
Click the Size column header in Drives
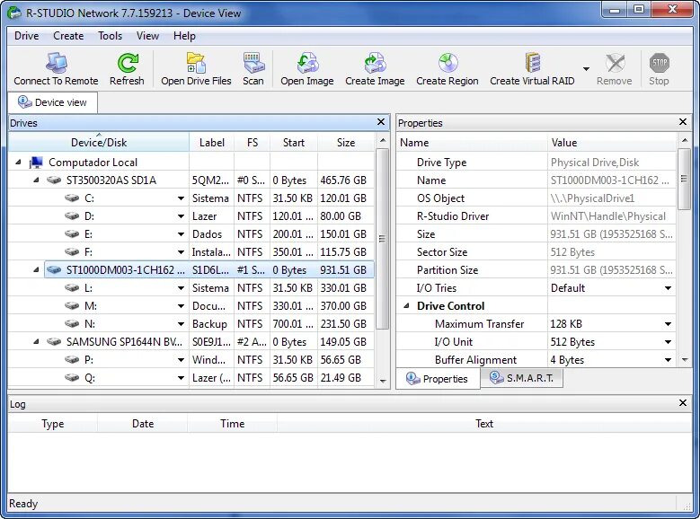346,143
